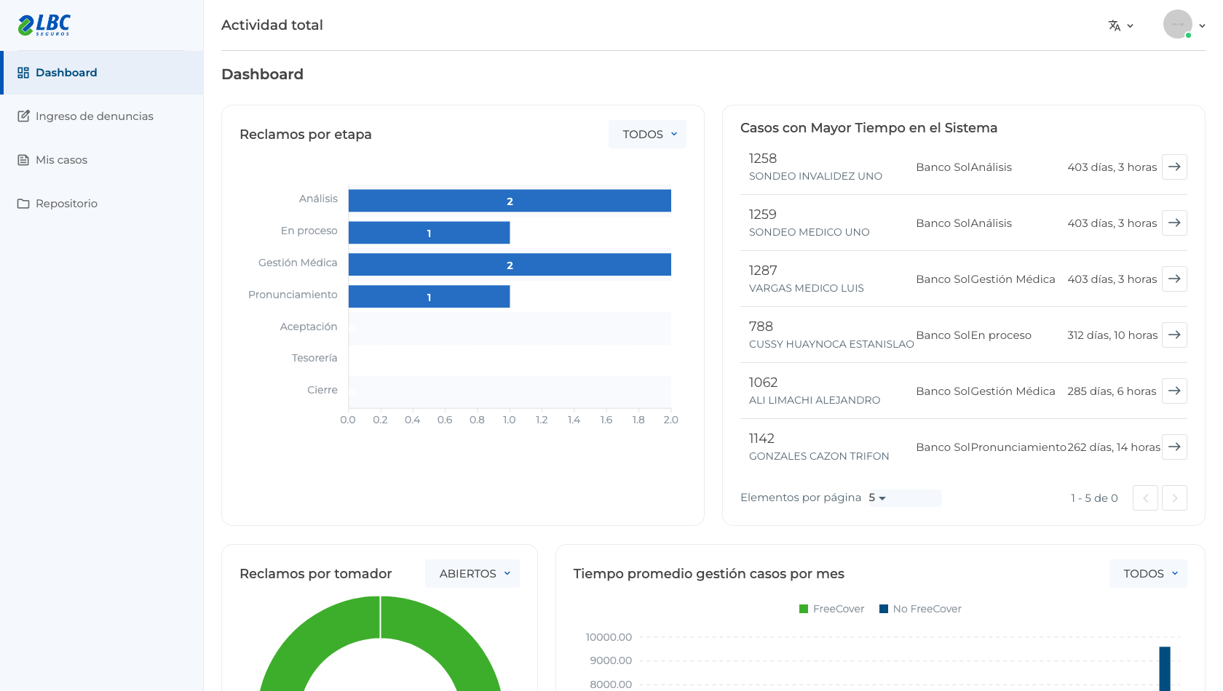This screenshot has width=1223, height=691.
Task: Open case 1258 with its arrow icon
Action: click(x=1174, y=167)
